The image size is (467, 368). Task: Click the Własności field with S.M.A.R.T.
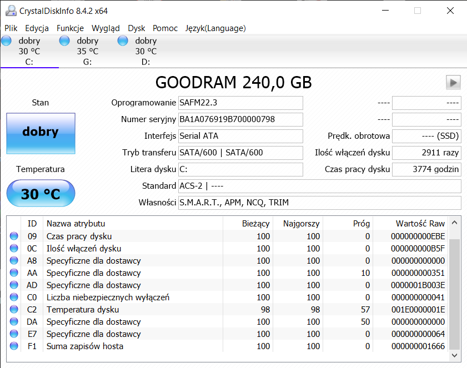320,203
